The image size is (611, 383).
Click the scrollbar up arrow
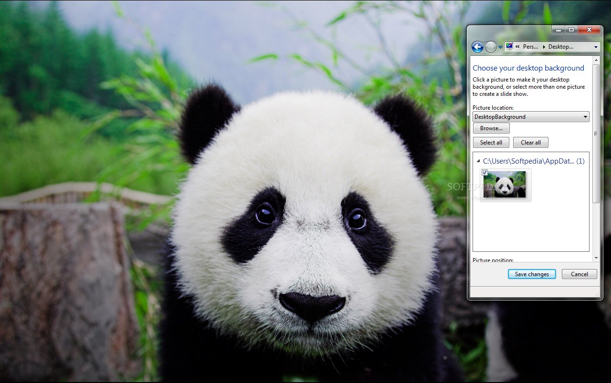[596, 60]
